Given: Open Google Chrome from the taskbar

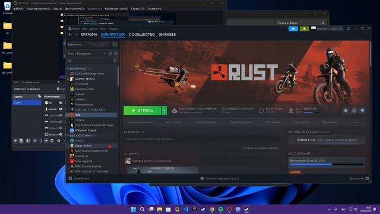Looking at the screenshot, I should [212, 209].
